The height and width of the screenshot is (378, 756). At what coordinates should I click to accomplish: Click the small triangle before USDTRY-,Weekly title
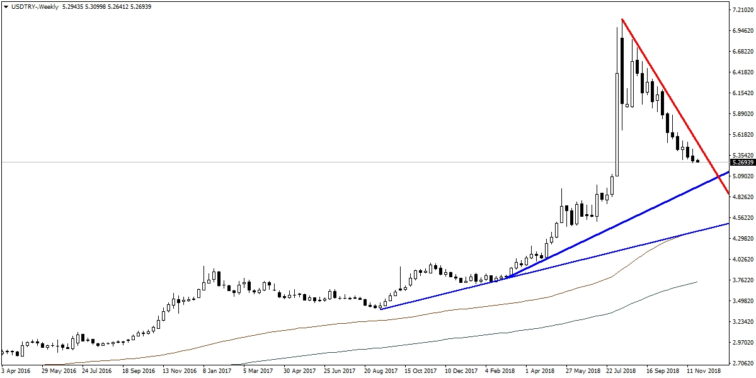click(x=6, y=6)
